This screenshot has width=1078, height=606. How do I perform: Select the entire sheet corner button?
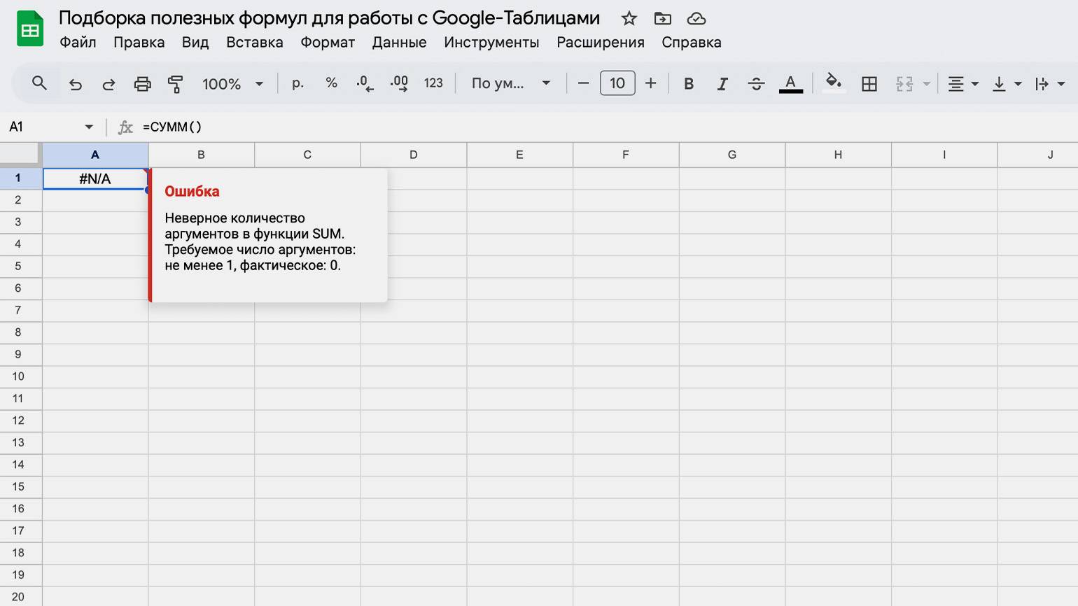[x=21, y=154]
